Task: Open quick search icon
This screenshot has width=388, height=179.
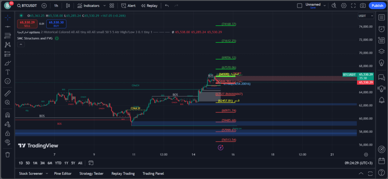Action: click(x=334, y=5)
